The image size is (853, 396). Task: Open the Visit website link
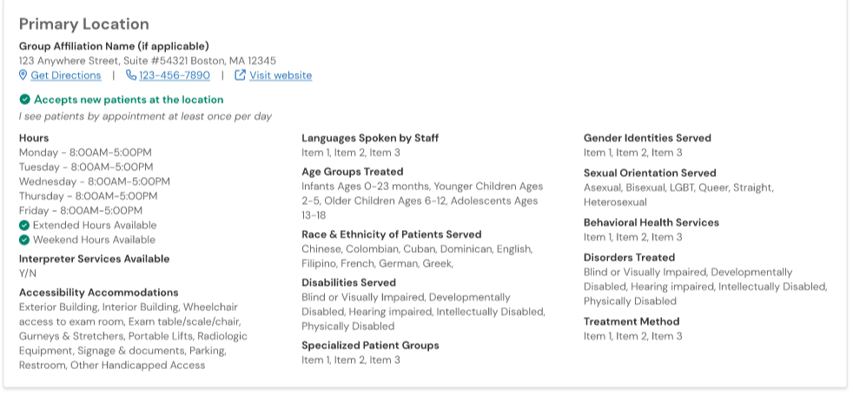coord(281,76)
